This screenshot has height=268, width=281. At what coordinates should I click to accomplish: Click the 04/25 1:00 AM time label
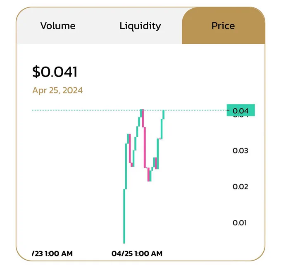[137, 254]
